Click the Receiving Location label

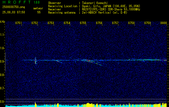tap(63, 6)
